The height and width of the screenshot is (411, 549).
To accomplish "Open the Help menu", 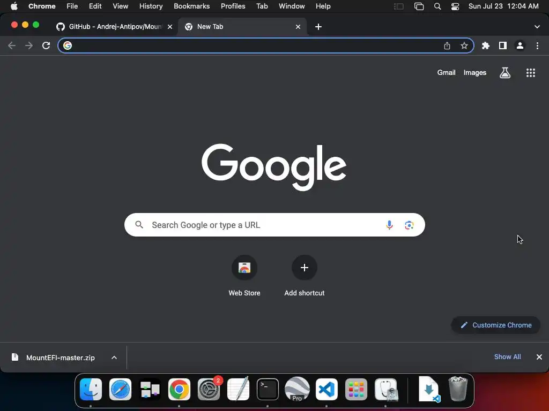I will click(323, 6).
